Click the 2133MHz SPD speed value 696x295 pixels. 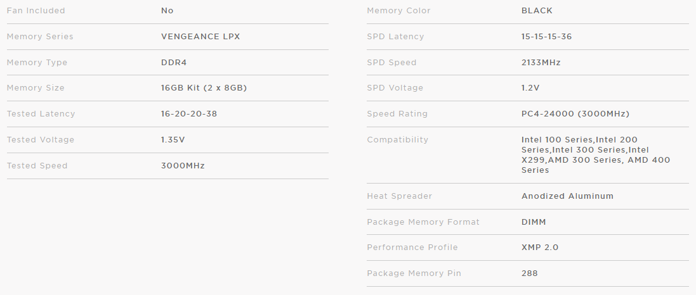point(541,63)
